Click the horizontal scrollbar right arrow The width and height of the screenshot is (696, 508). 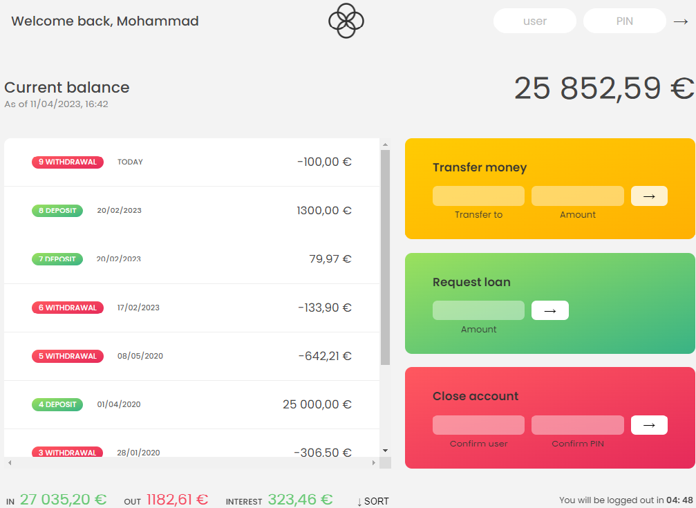374,462
